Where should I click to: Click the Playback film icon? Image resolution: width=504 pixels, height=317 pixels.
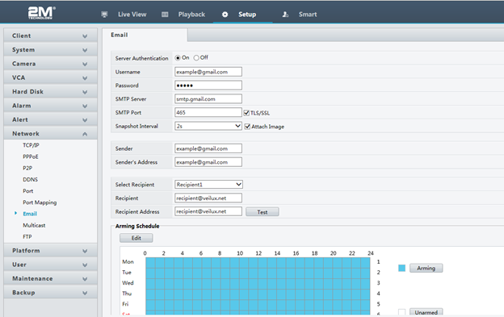165,15
